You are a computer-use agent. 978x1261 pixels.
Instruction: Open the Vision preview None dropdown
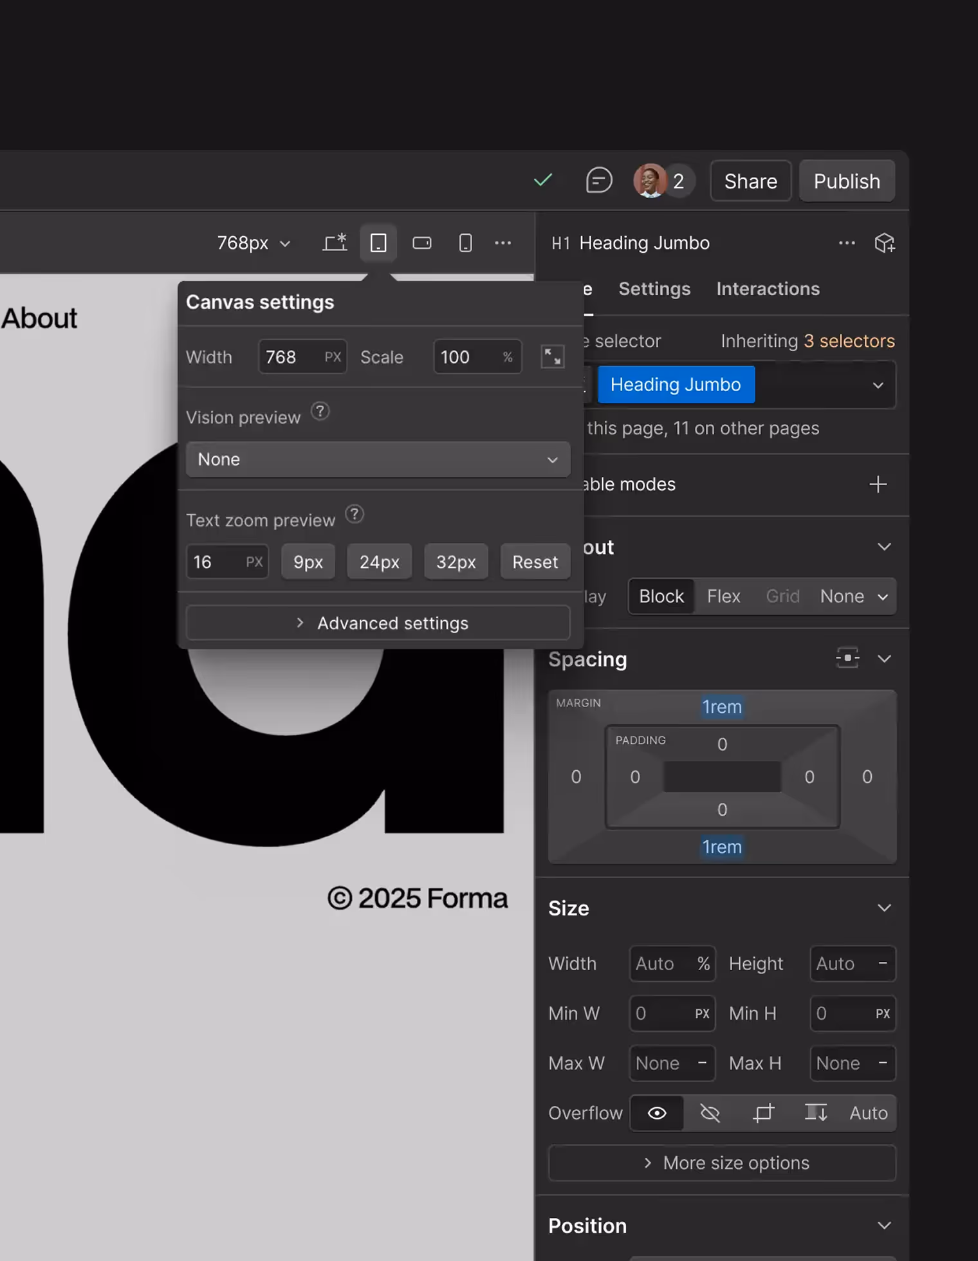[x=378, y=459]
